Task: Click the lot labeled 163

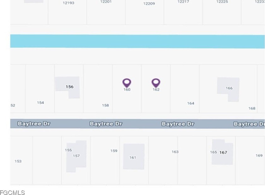Action: [x=175, y=152]
